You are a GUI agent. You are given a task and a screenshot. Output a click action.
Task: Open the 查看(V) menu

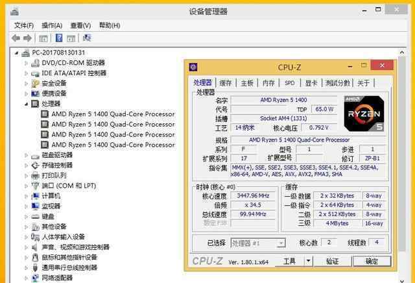point(80,25)
